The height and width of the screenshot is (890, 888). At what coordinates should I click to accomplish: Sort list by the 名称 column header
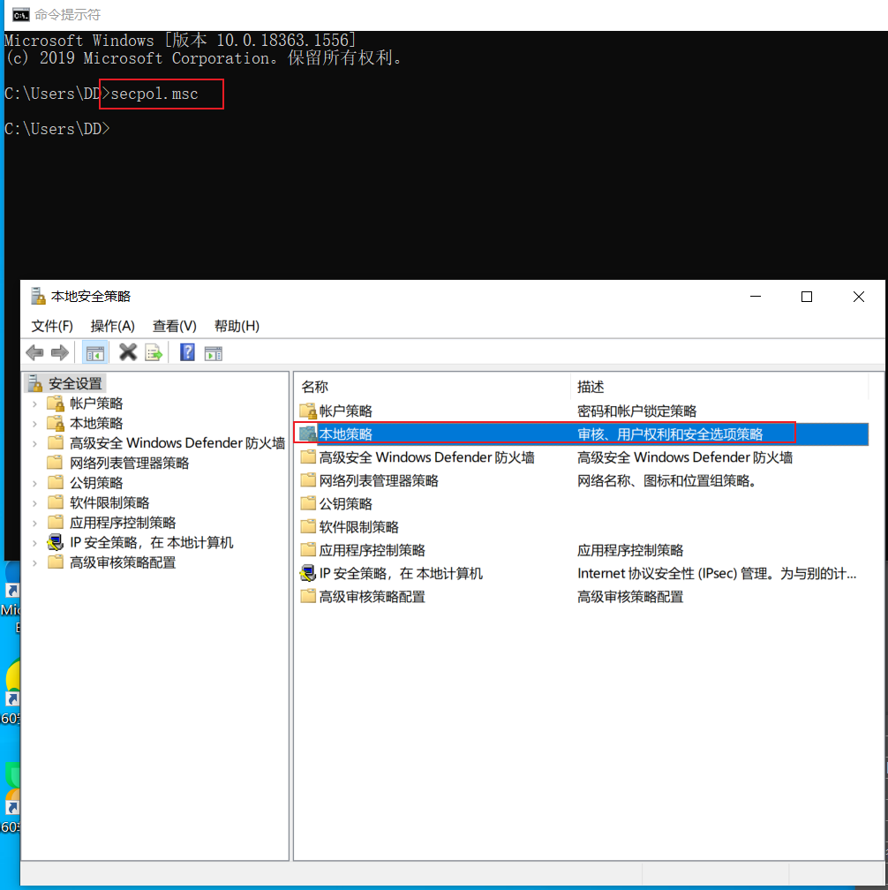[x=433, y=387]
